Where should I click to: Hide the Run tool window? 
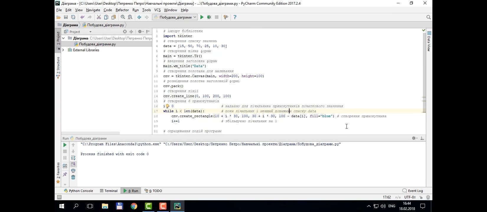pyautogui.click(x=422, y=138)
